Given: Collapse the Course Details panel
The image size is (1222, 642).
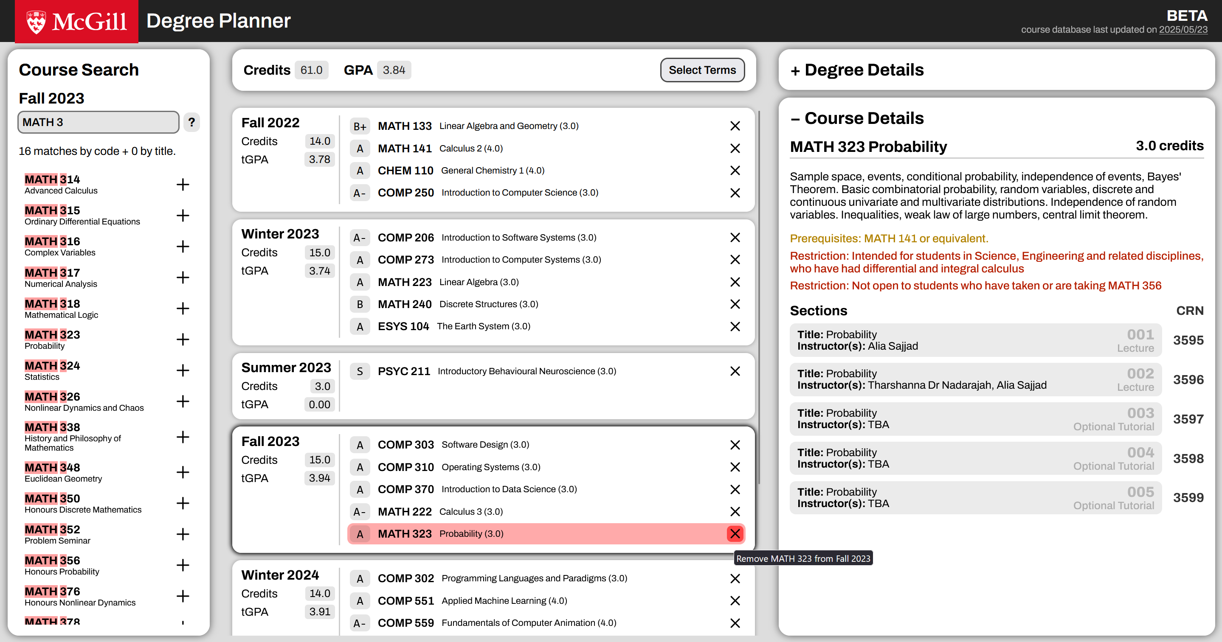Looking at the screenshot, I should [x=856, y=118].
